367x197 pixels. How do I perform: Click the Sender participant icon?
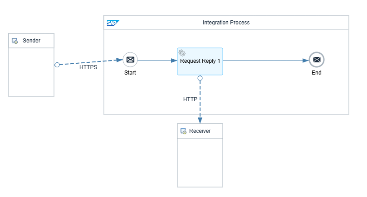point(15,41)
